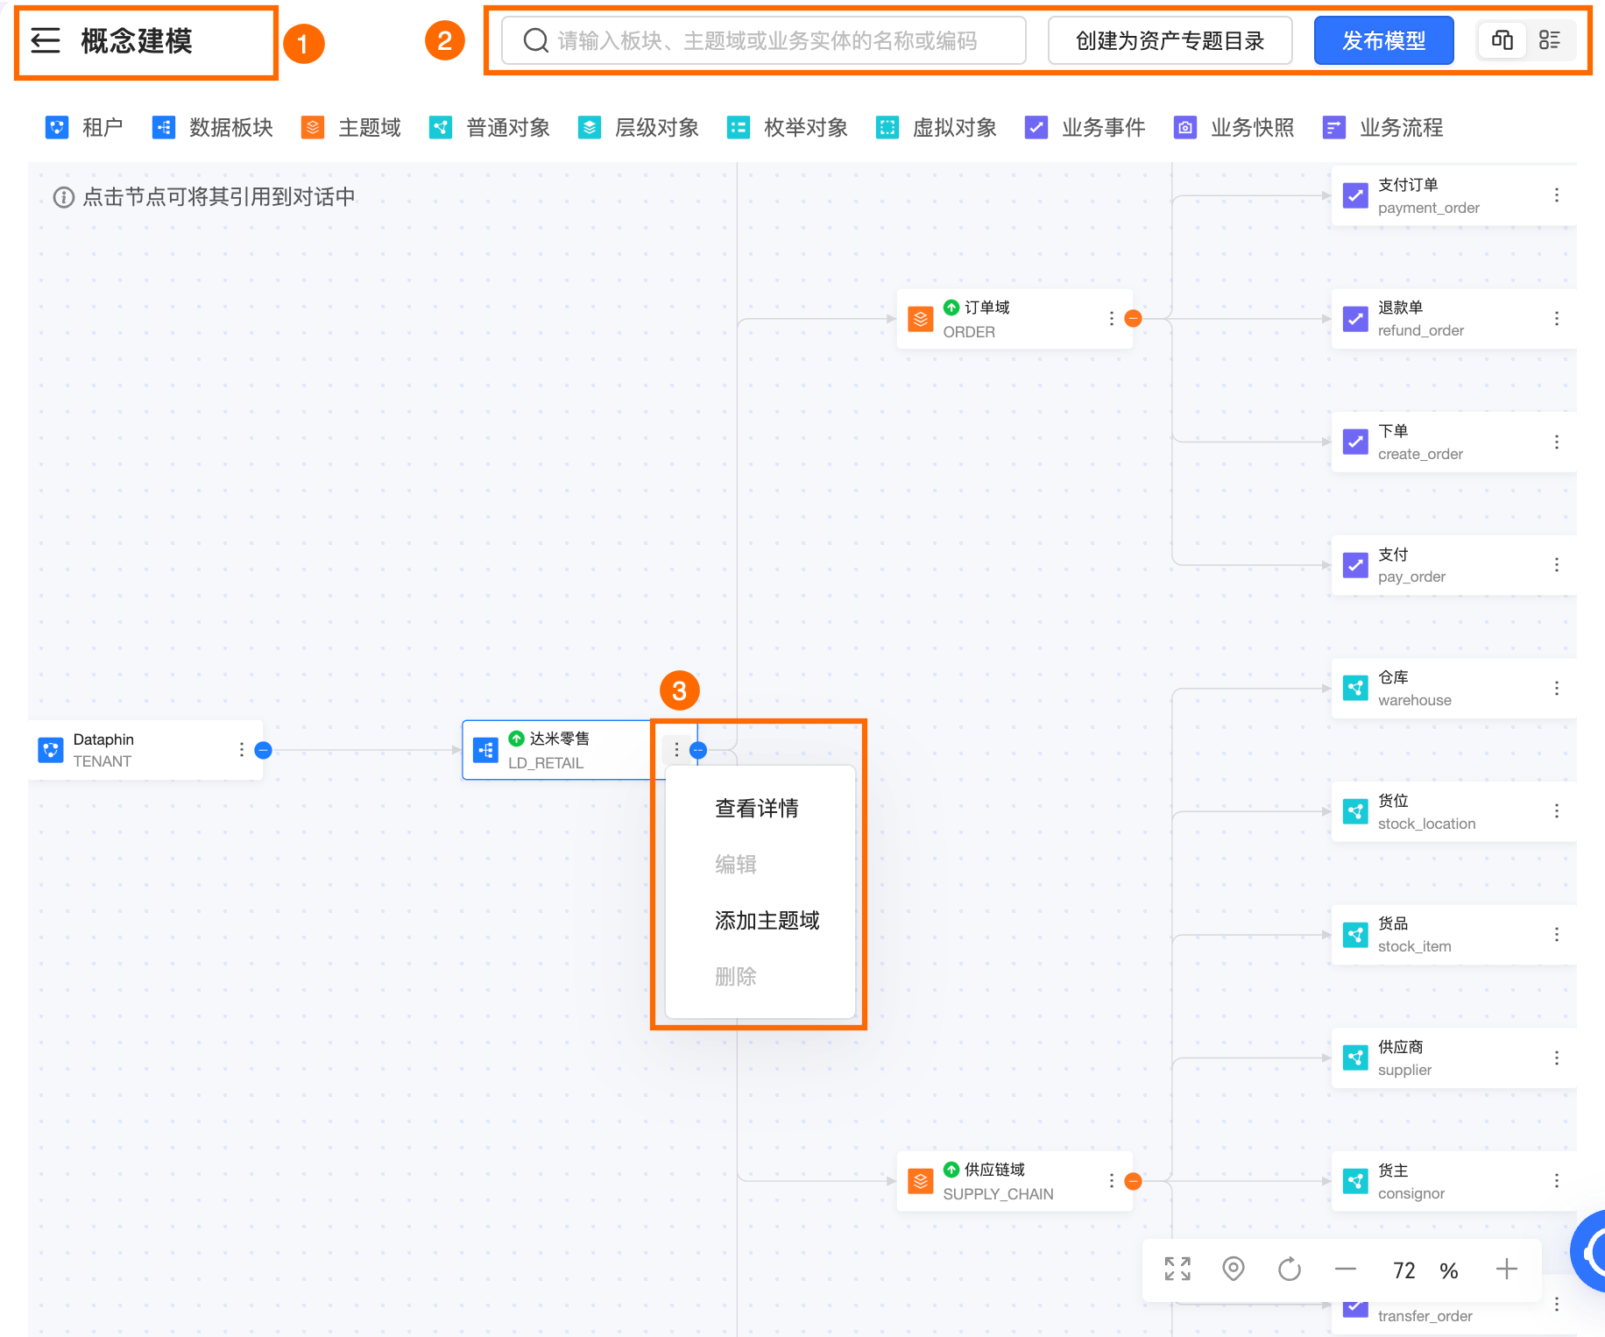
Task: Click the 枚举对象 legend icon
Action: [x=739, y=128]
